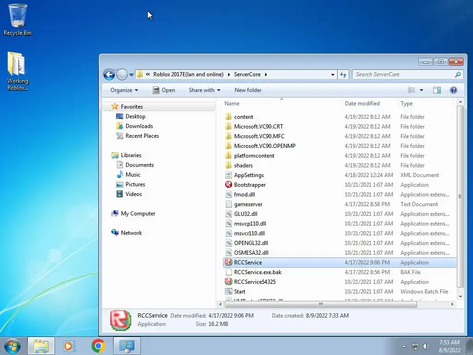Open Documents library in sidebar

coord(139,165)
